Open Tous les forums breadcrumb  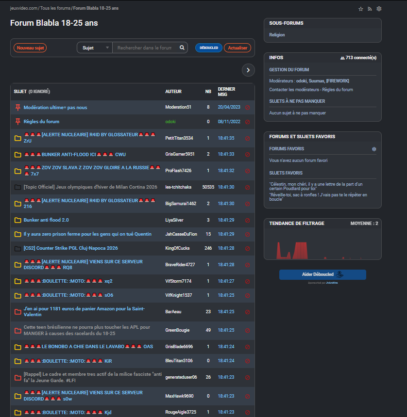[55, 8]
